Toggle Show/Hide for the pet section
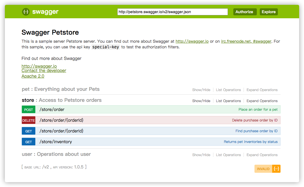 pyautogui.click(x=201, y=90)
